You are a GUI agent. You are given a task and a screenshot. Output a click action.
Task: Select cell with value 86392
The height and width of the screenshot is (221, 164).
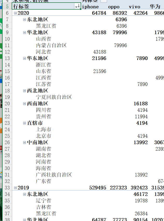(x=120, y=13)
